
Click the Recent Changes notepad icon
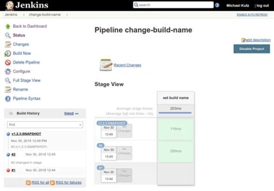coord(106,65)
